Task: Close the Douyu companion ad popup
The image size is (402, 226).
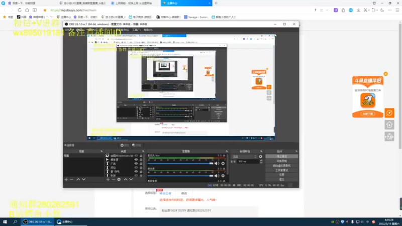Action: point(385,74)
